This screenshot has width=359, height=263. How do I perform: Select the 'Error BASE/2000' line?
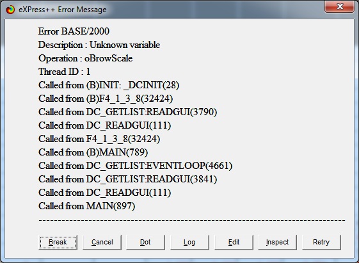click(74, 31)
